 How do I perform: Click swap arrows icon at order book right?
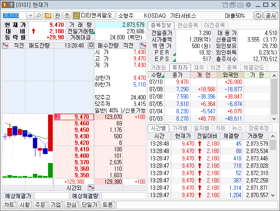(x=143, y=45)
